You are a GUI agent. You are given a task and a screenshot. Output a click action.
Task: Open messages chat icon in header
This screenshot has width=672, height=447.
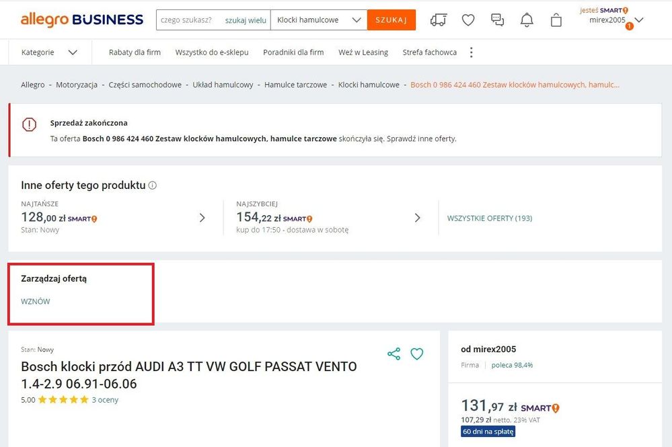[497, 20]
